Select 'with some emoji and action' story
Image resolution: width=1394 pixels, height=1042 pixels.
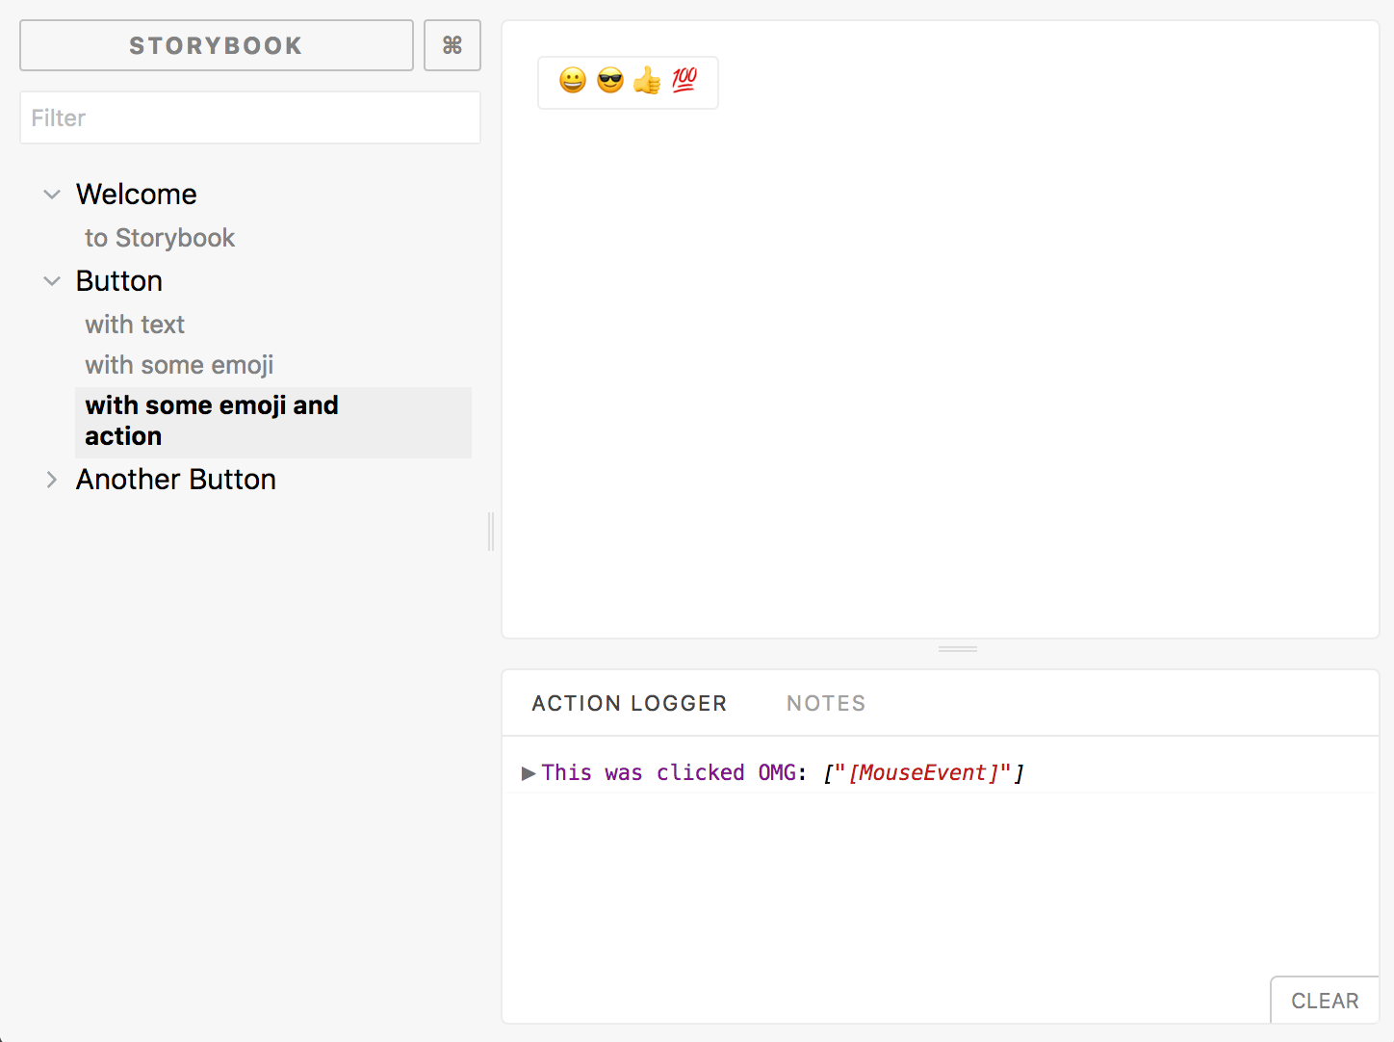click(273, 422)
